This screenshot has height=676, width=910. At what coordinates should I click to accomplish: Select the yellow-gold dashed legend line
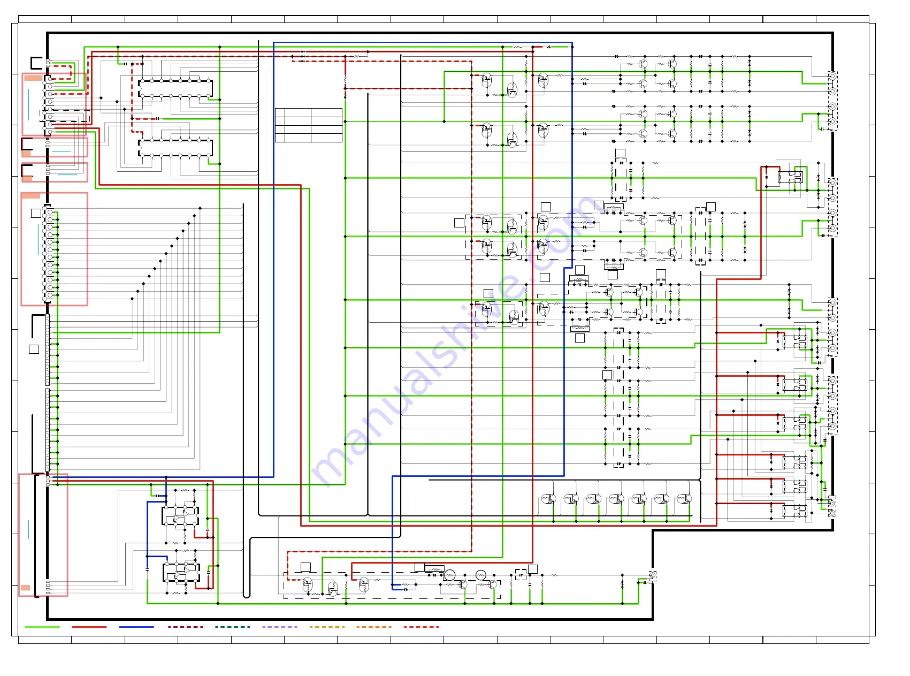(327, 627)
